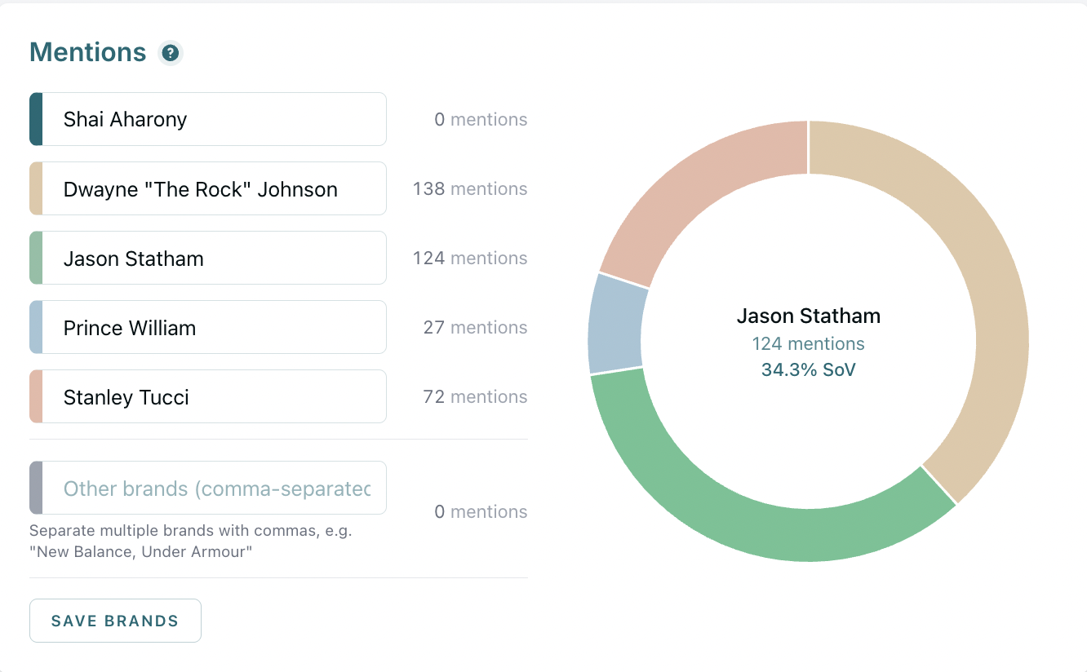Click the dark teal swatch beside Shai Aharony

pos(36,119)
